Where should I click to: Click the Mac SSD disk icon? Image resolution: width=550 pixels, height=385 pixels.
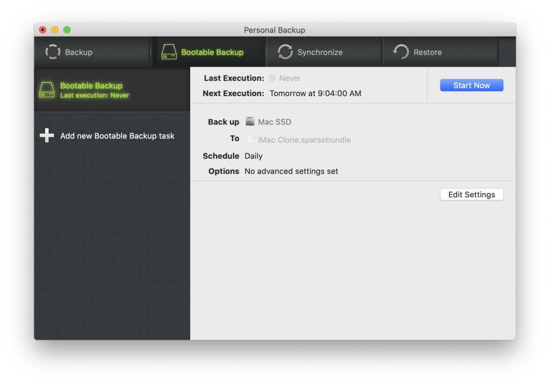tap(250, 121)
